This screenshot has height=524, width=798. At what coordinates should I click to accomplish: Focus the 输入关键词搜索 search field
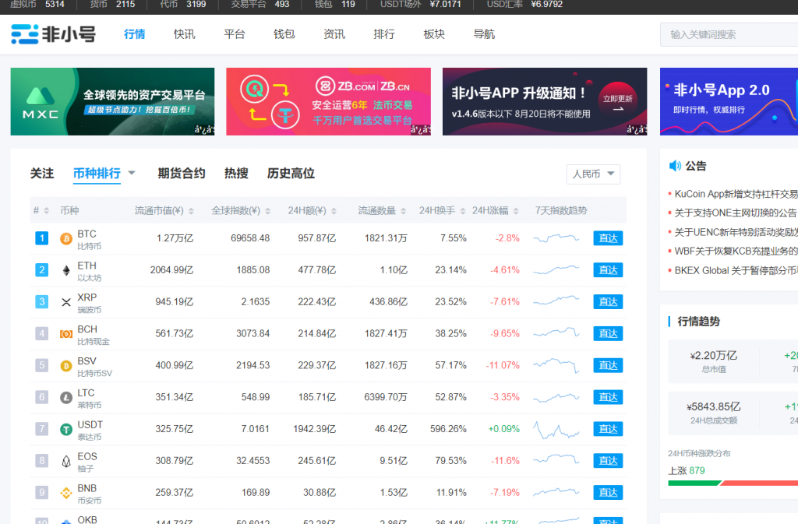(729, 34)
